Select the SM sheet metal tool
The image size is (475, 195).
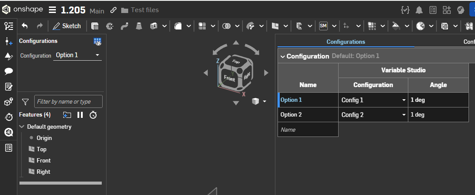coord(323,26)
